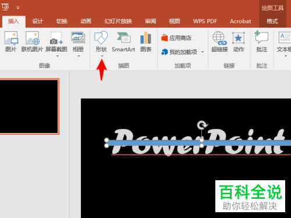Open Customize Quick Access Toolbar dropdown

(18, 8)
